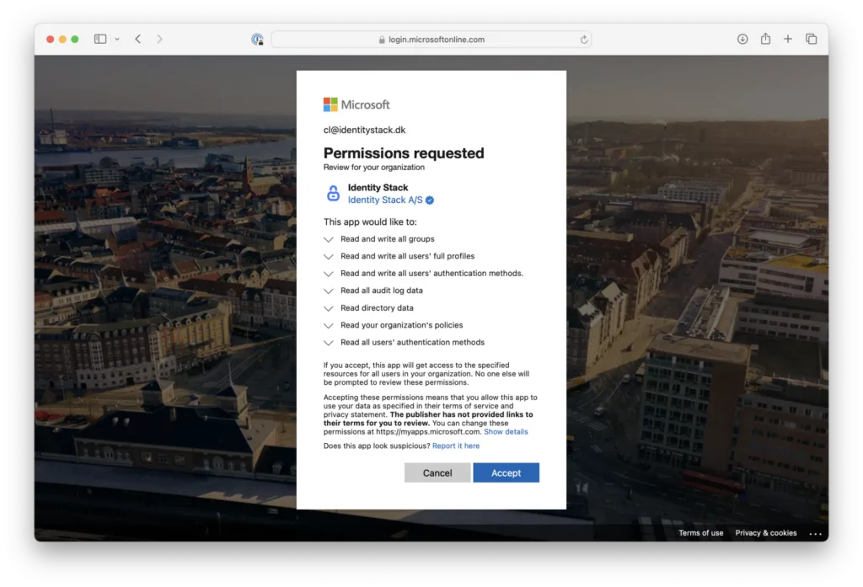
Task: Click the verified publisher badge
Action: coord(430,200)
